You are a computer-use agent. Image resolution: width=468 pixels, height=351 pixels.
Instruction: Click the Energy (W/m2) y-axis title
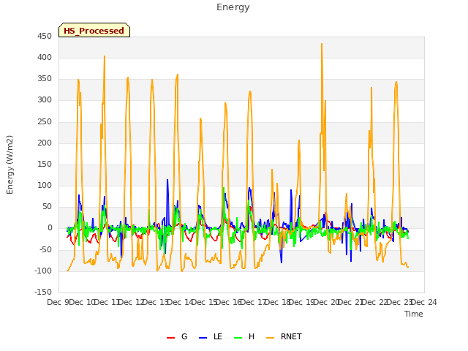click(x=10, y=165)
